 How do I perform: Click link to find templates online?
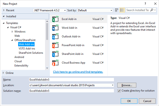pyautogui.click(x=78, y=72)
